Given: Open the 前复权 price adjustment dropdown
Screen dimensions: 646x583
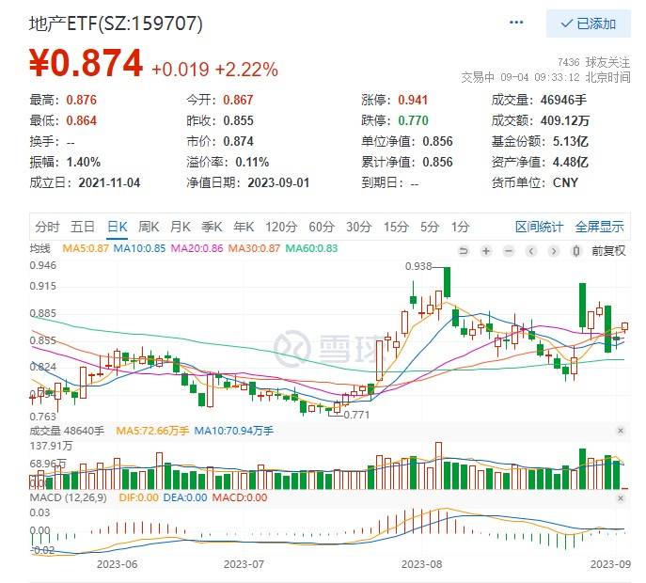Looking at the screenshot, I should [x=607, y=250].
